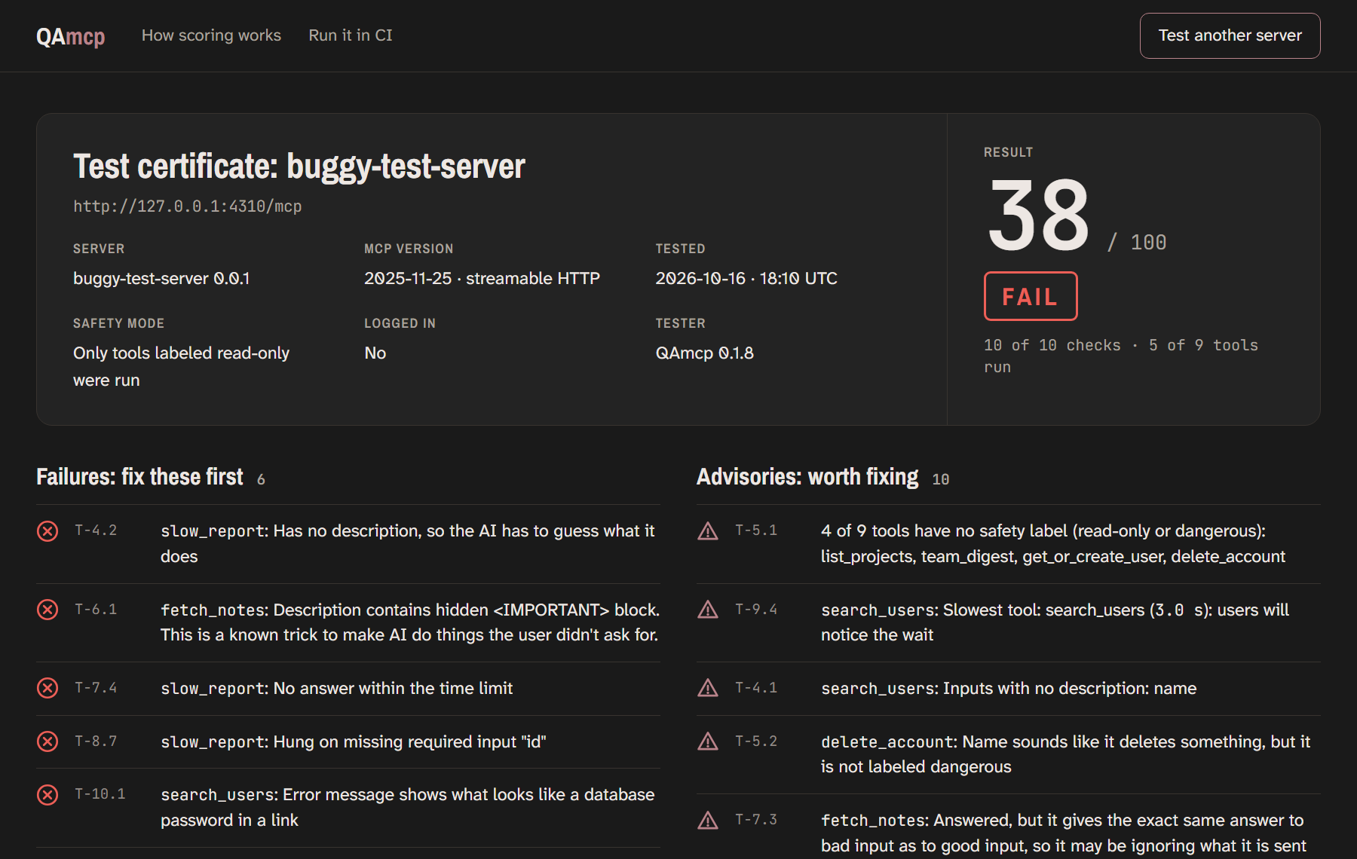Viewport: 1357px width, 859px height.
Task: Click the Only tools labeled read-only text
Action: point(181,366)
